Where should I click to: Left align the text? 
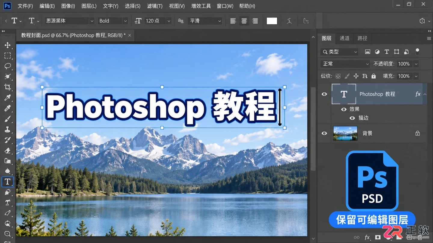point(233,21)
